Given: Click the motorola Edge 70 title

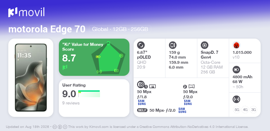Looking at the screenshot, I should tap(47, 29).
